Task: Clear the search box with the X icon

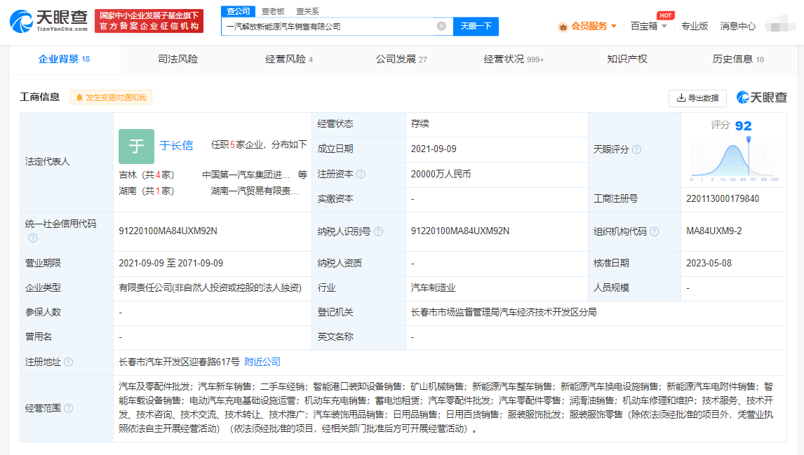Action: (x=441, y=26)
